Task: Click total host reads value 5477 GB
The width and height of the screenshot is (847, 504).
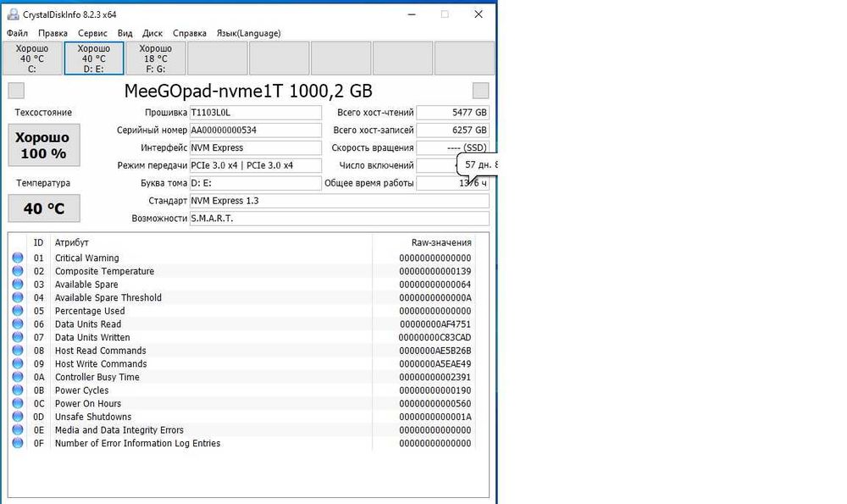Action: pos(452,113)
